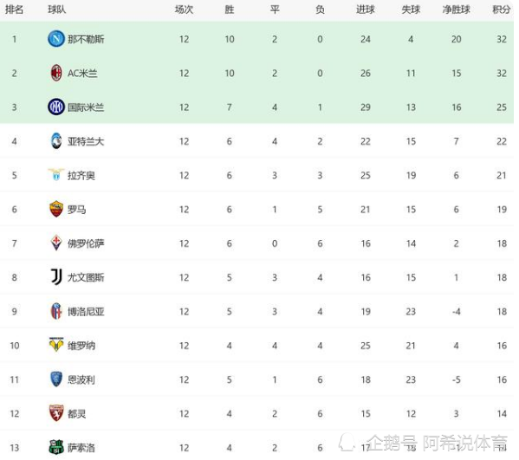Open the 那不勒斯 team name link
The width and height of the screenshot is (519, 460).
(86, 39)
